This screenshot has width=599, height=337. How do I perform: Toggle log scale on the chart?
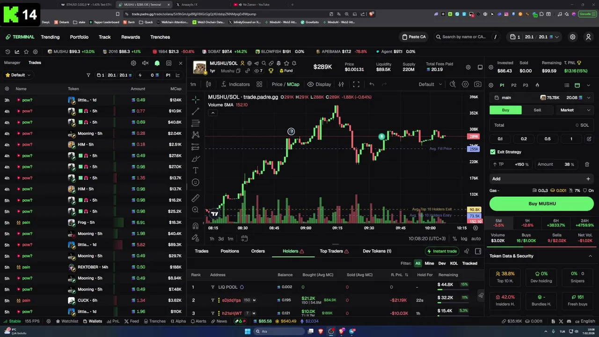(464, 239)
